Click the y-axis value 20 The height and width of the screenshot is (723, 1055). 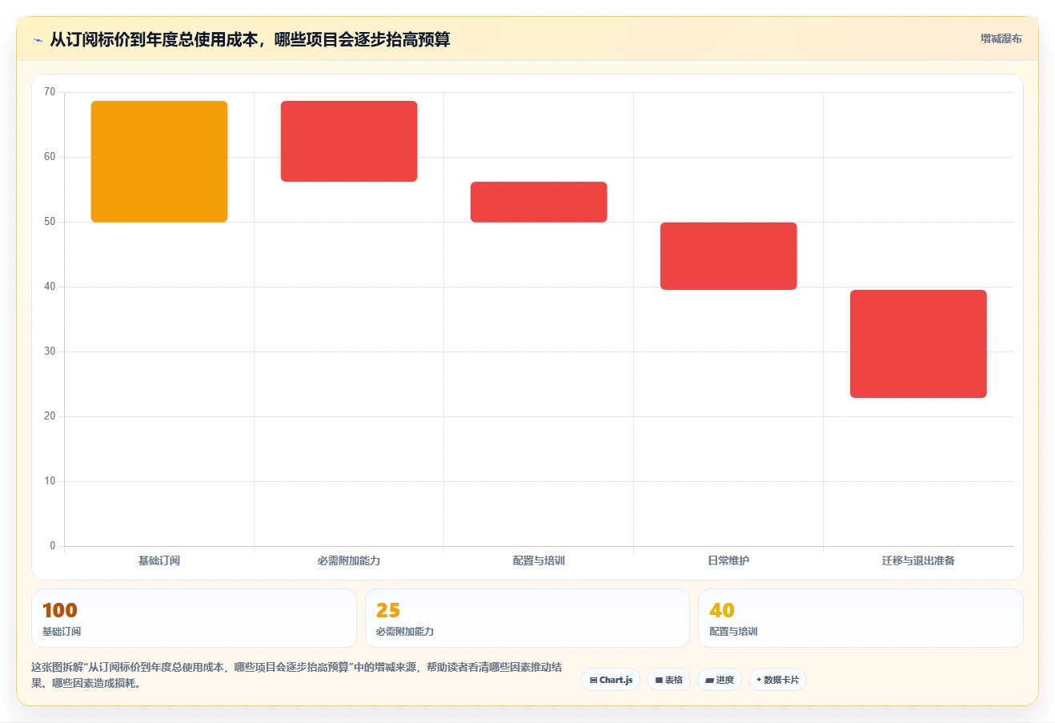click(50, 416)
